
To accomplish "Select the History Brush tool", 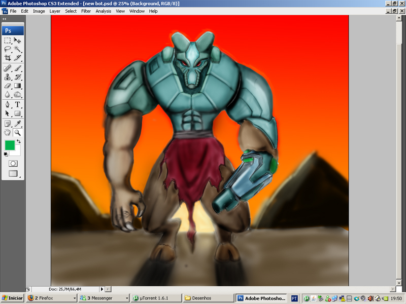I will (x=17, y=77).
